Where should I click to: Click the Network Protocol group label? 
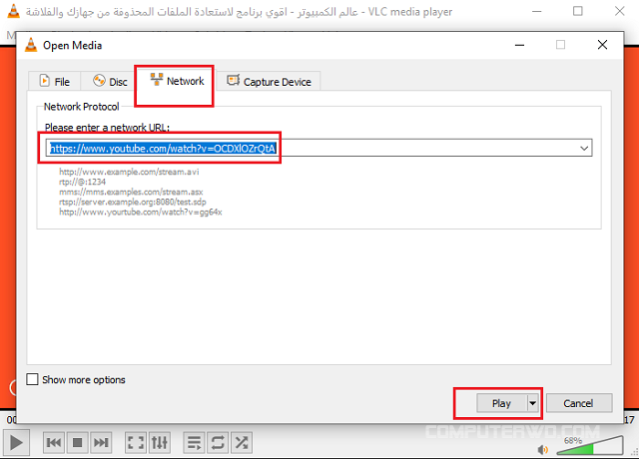[82, 107]
